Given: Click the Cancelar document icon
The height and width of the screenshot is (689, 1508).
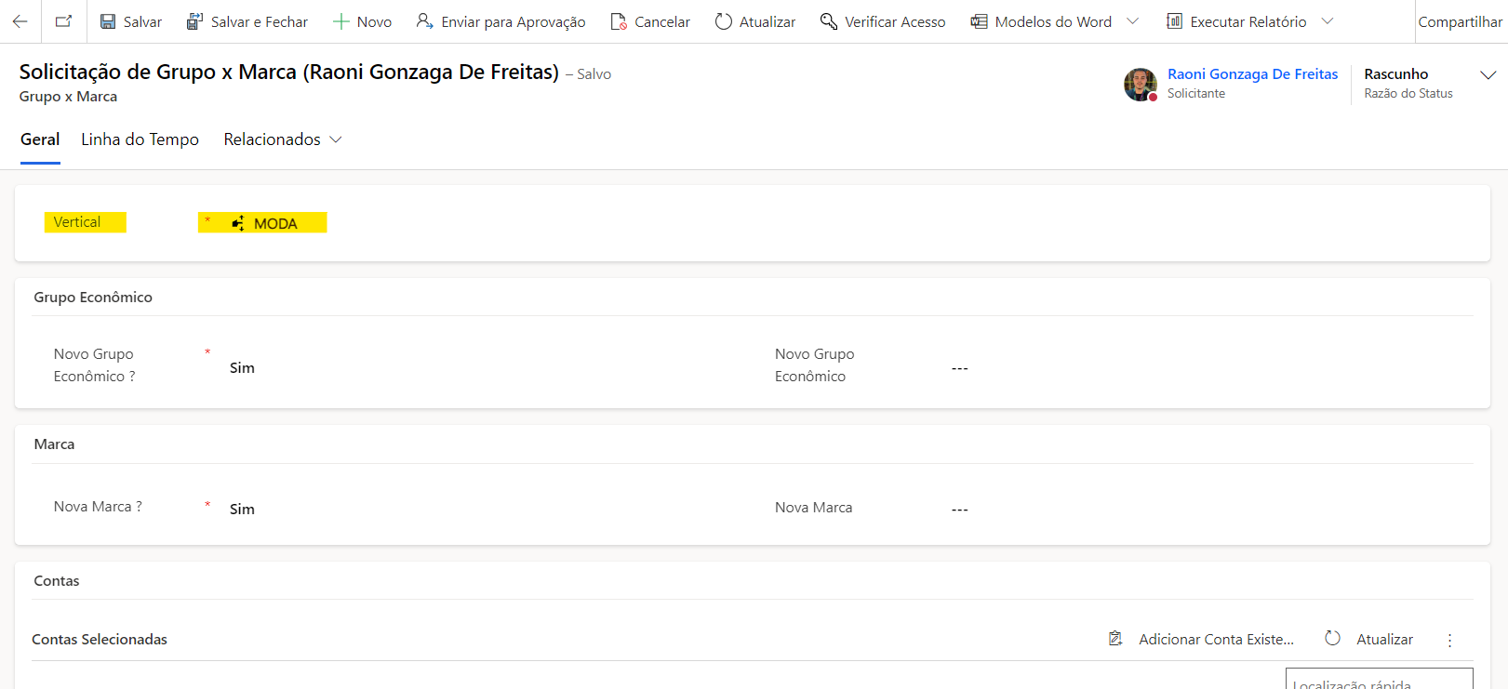Looking at the screenshot, I should (619, 21).
